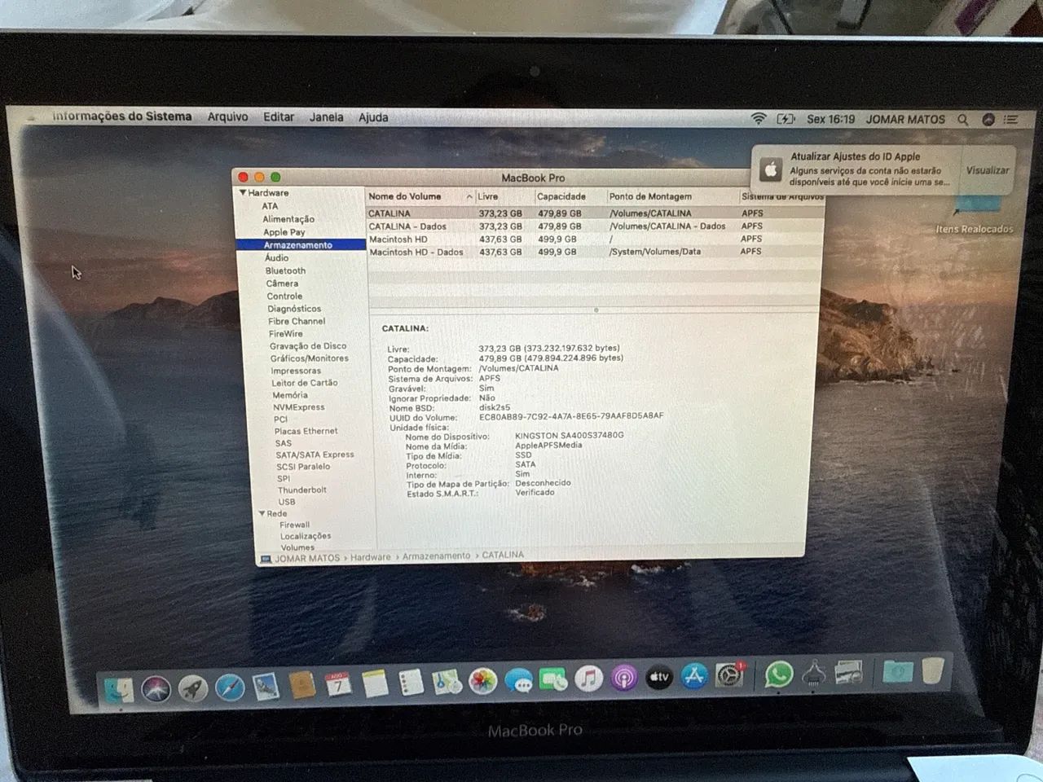Select USB in the sidebar

pos(287,502)
